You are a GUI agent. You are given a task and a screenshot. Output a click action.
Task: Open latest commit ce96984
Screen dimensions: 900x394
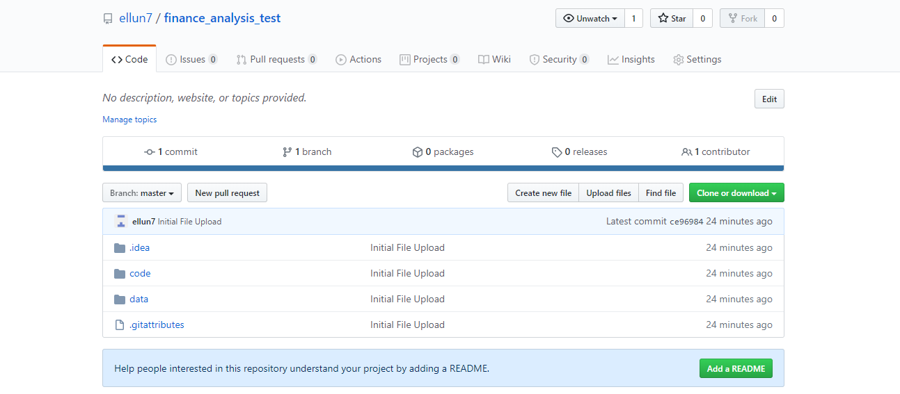pos(686,222)
